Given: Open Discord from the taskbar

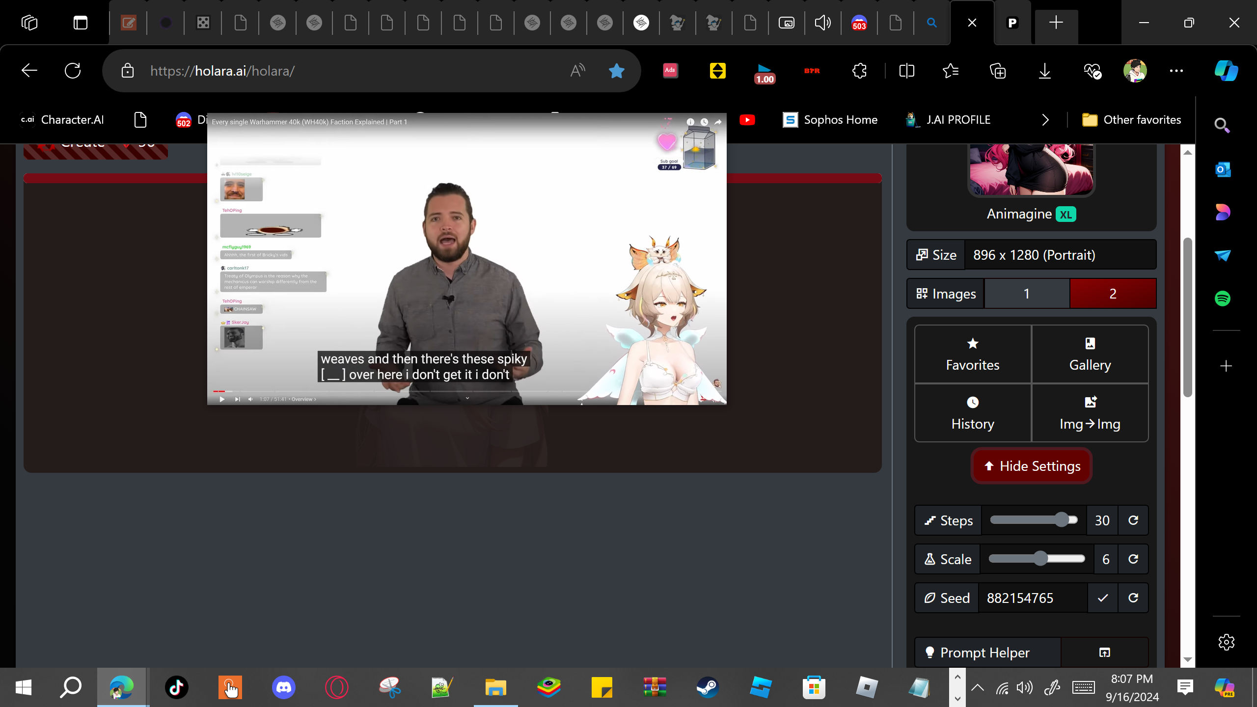Looking at the screenshot, I should point(284,687).
